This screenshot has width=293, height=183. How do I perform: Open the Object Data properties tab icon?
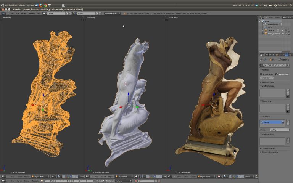(x=287, y=55)
